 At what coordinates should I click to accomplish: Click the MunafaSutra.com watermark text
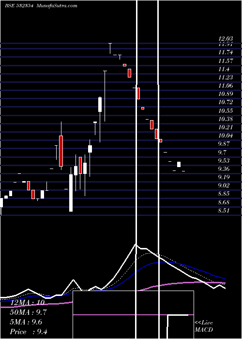click(57, 6)
